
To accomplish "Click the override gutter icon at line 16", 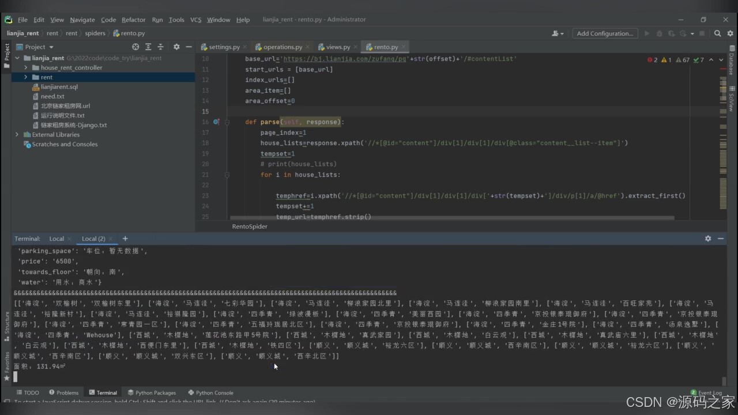I will [x=216, y=122].
